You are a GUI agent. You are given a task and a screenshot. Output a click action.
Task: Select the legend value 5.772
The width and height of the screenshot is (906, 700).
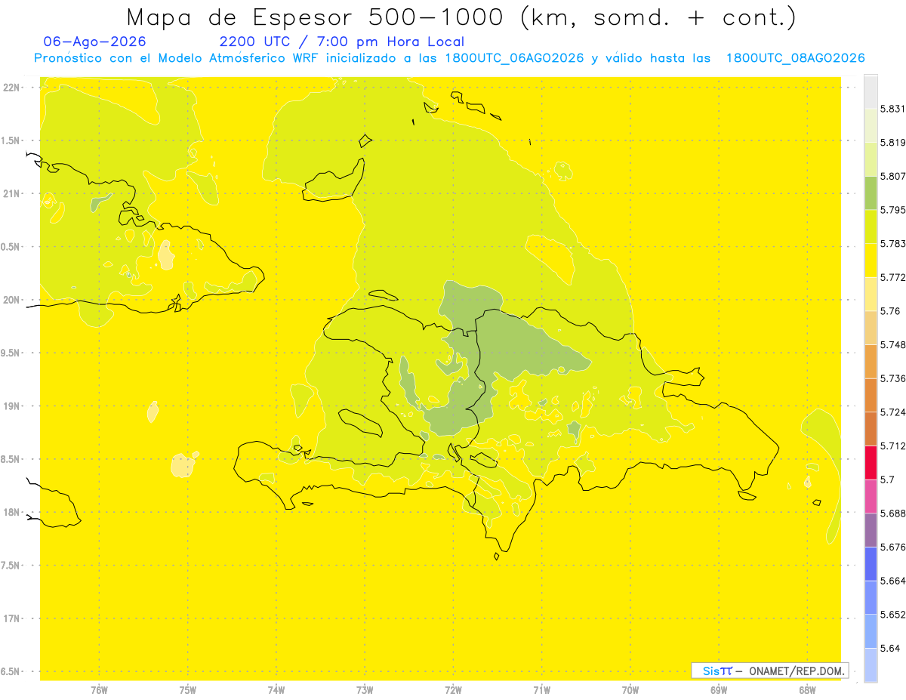(892, 277)
